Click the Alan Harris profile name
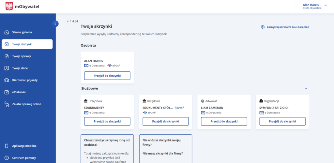334x163 pixels. 311,5
